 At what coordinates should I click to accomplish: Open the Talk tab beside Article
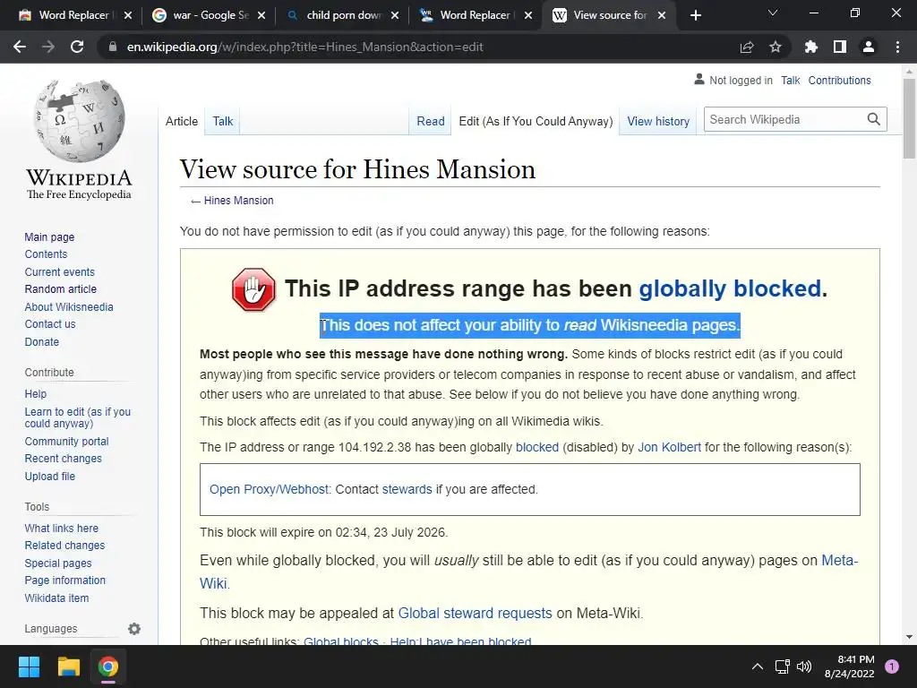(x=222, y=121)
